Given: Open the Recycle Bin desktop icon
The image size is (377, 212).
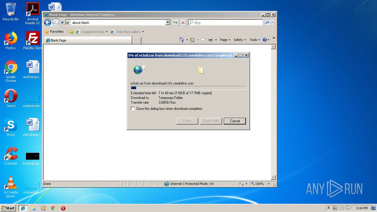Looking at the screenshot, I should coord(11,12).
